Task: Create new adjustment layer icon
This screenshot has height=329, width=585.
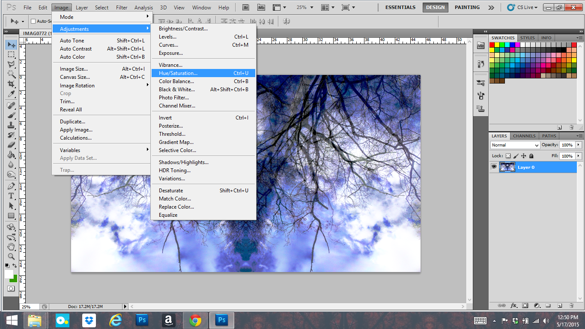Action: click(537, 305)
